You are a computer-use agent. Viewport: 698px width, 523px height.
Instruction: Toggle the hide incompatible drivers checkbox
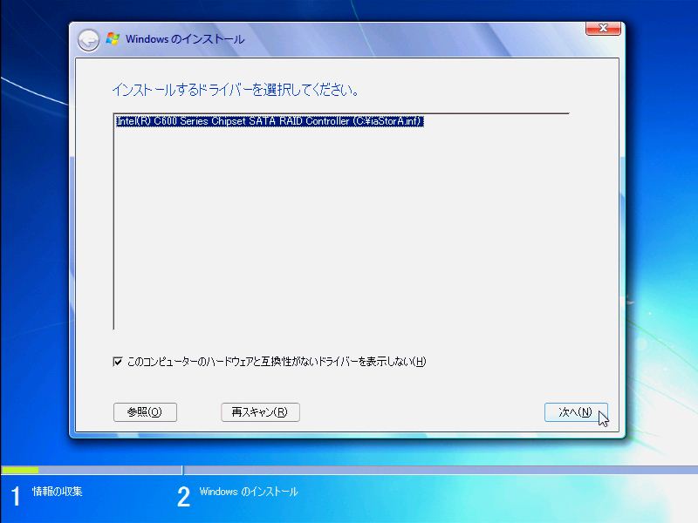click(118, 361)
